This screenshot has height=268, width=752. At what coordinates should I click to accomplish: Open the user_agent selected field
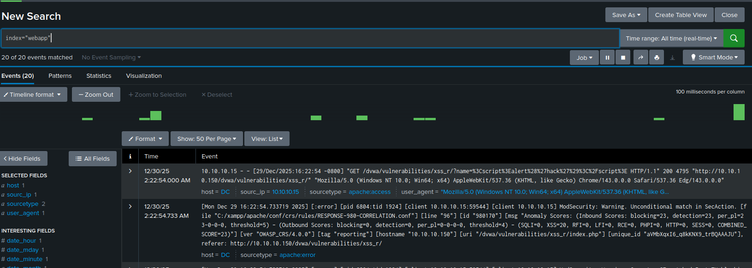coord(23,213)
